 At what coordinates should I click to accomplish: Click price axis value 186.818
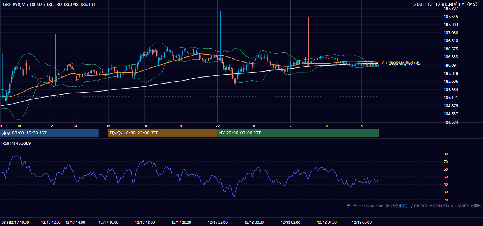[x=450, y=41]
